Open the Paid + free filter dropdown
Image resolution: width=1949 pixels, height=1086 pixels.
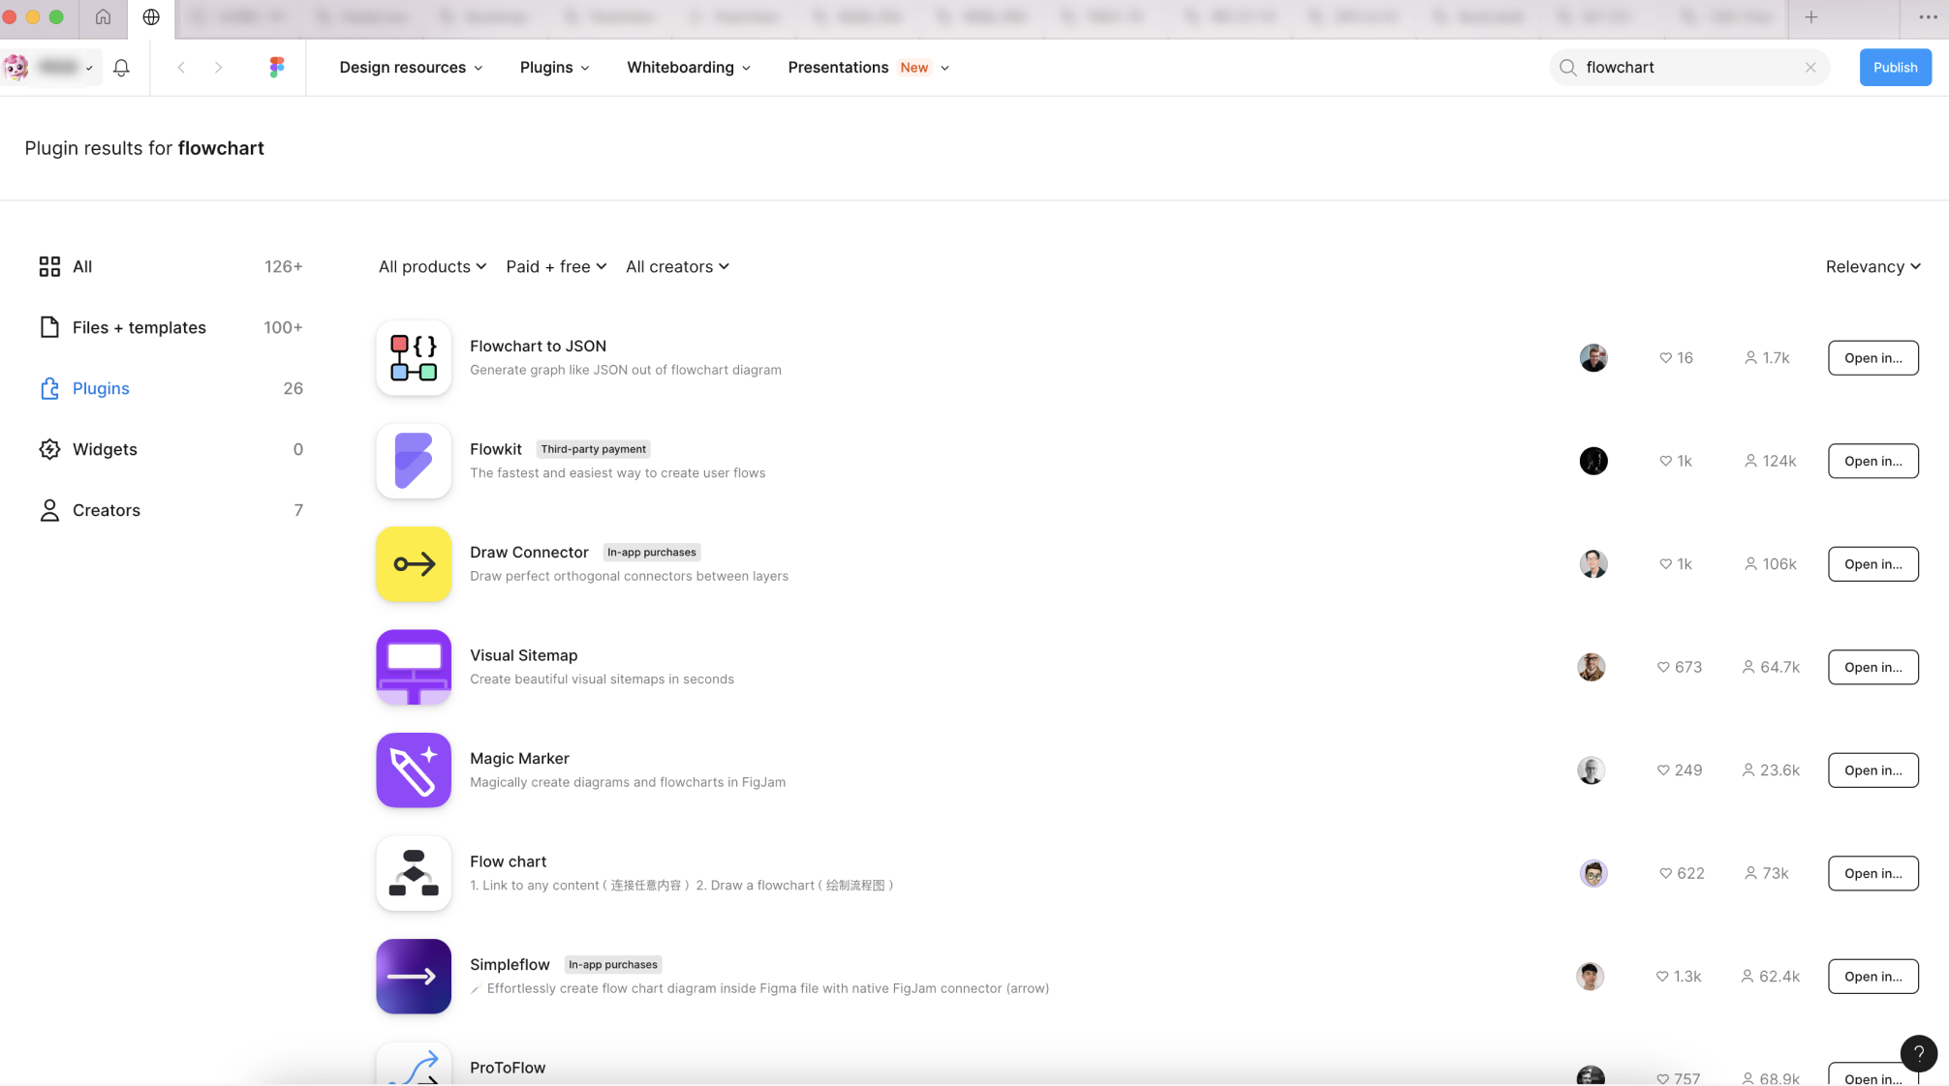[556, 267]
